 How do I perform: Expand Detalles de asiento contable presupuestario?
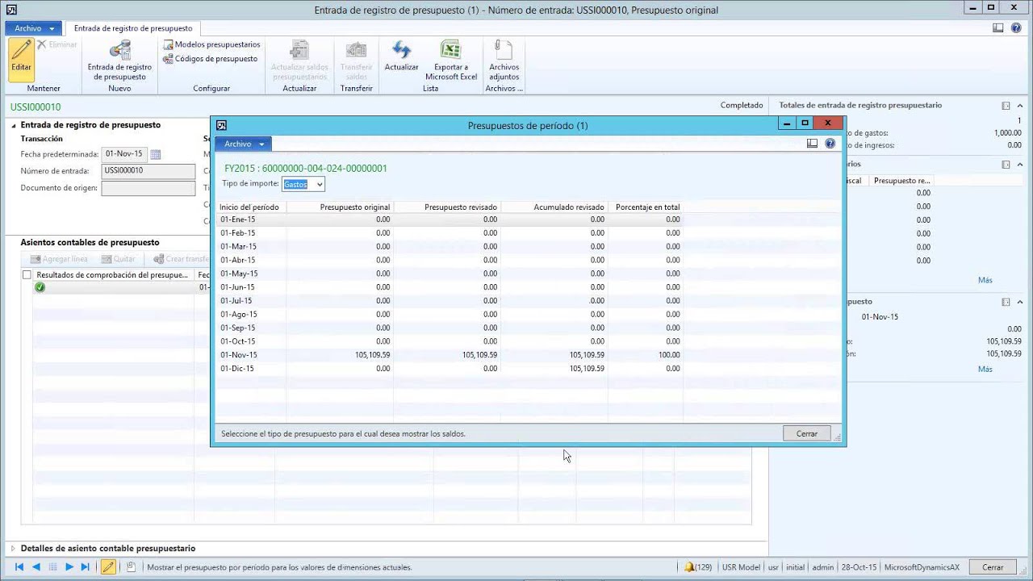(14, 548)
